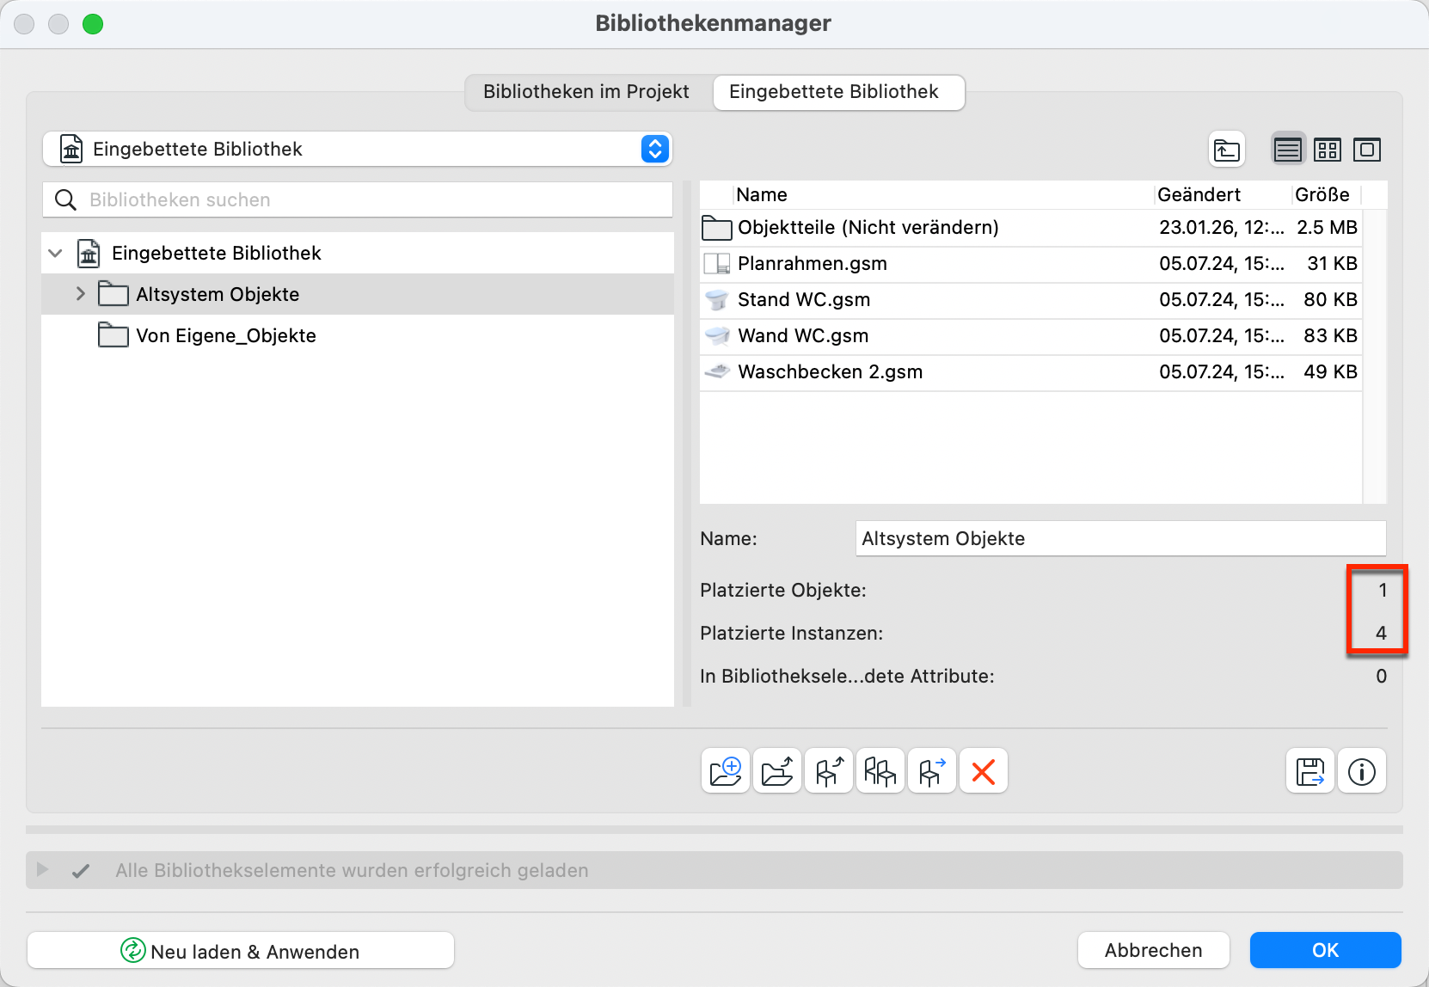1429x987 pixels.
Task: Click the move object chair icon
Action: pyautogui.click(x=932, y=771)
